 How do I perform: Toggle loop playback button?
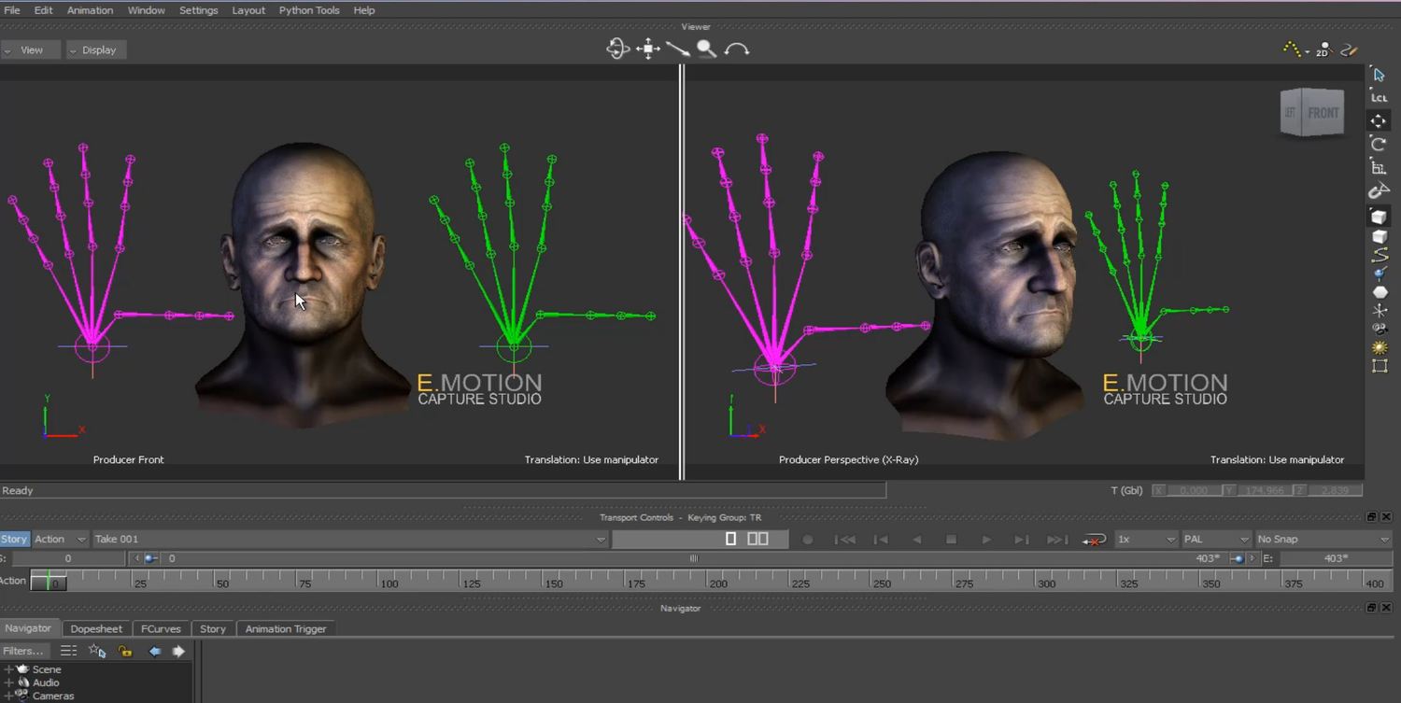(x=1094, y=540)
